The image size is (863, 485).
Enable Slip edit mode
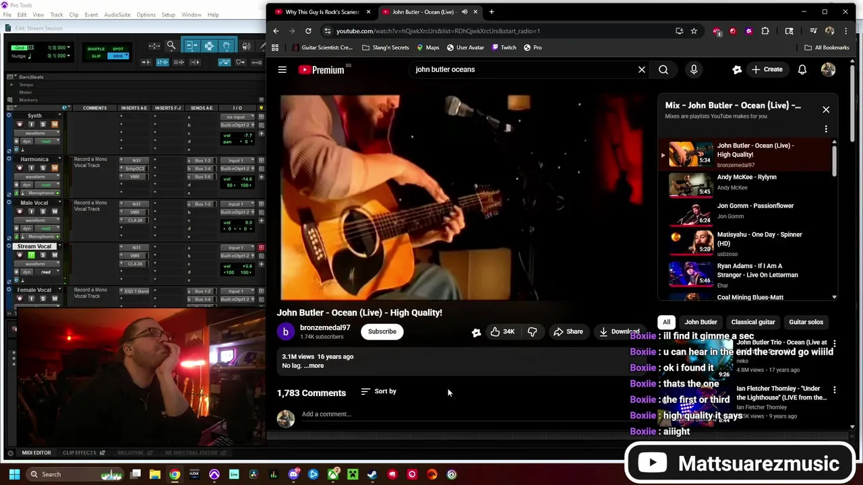click(96, 56)
